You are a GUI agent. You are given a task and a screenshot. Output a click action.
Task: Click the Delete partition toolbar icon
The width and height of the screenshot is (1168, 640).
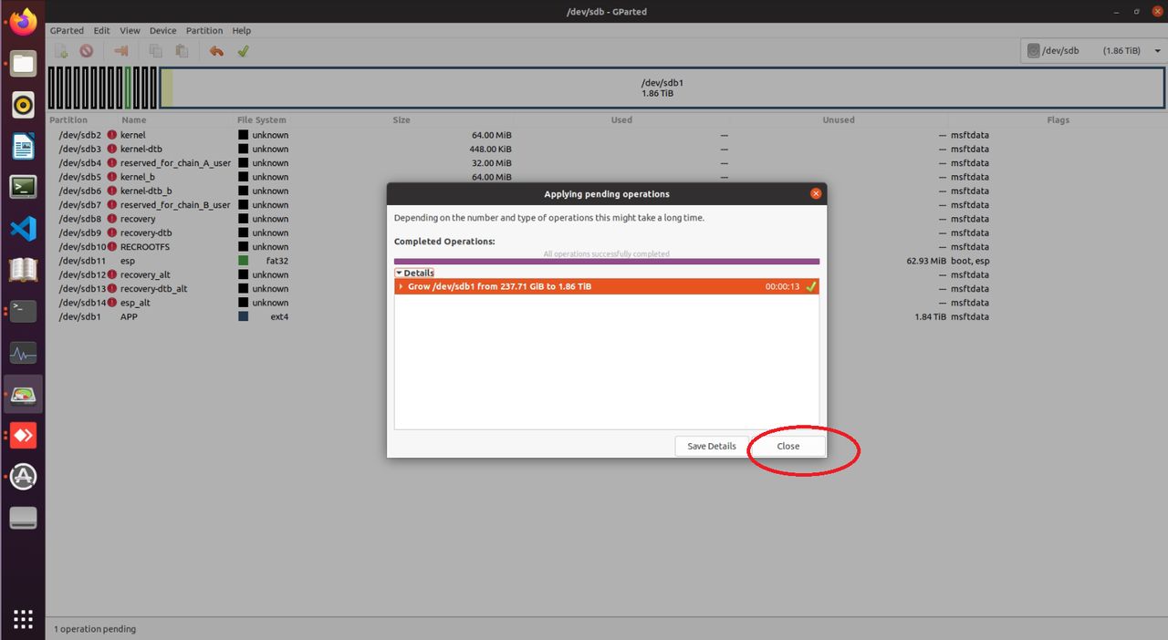(86, 51)
